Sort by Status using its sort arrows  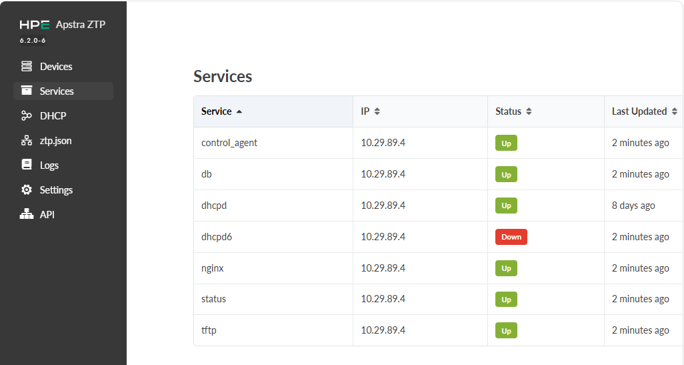pos(529,111)
